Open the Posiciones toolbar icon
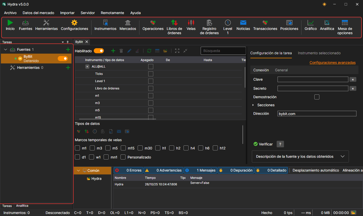 click(289, 23)
